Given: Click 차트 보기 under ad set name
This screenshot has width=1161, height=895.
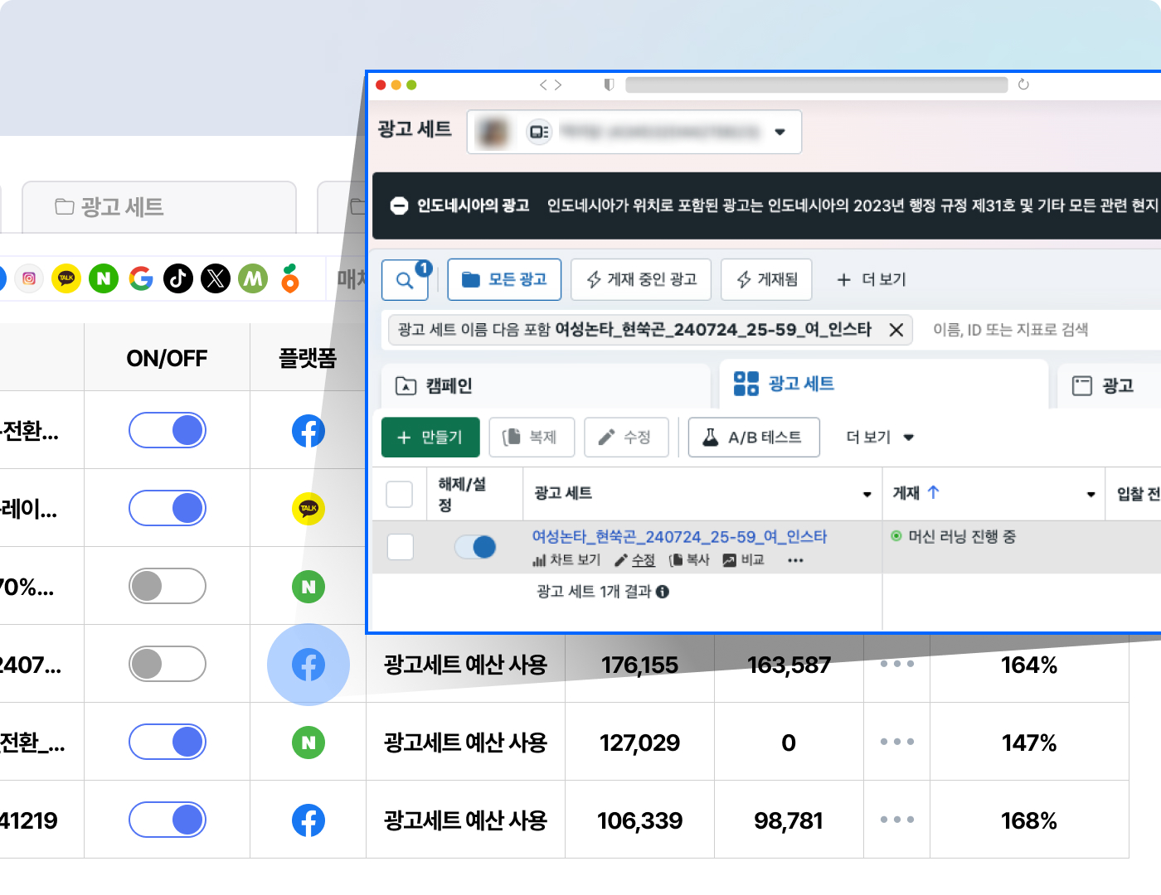Looking at the screenshot, I should tap(566, 560).
